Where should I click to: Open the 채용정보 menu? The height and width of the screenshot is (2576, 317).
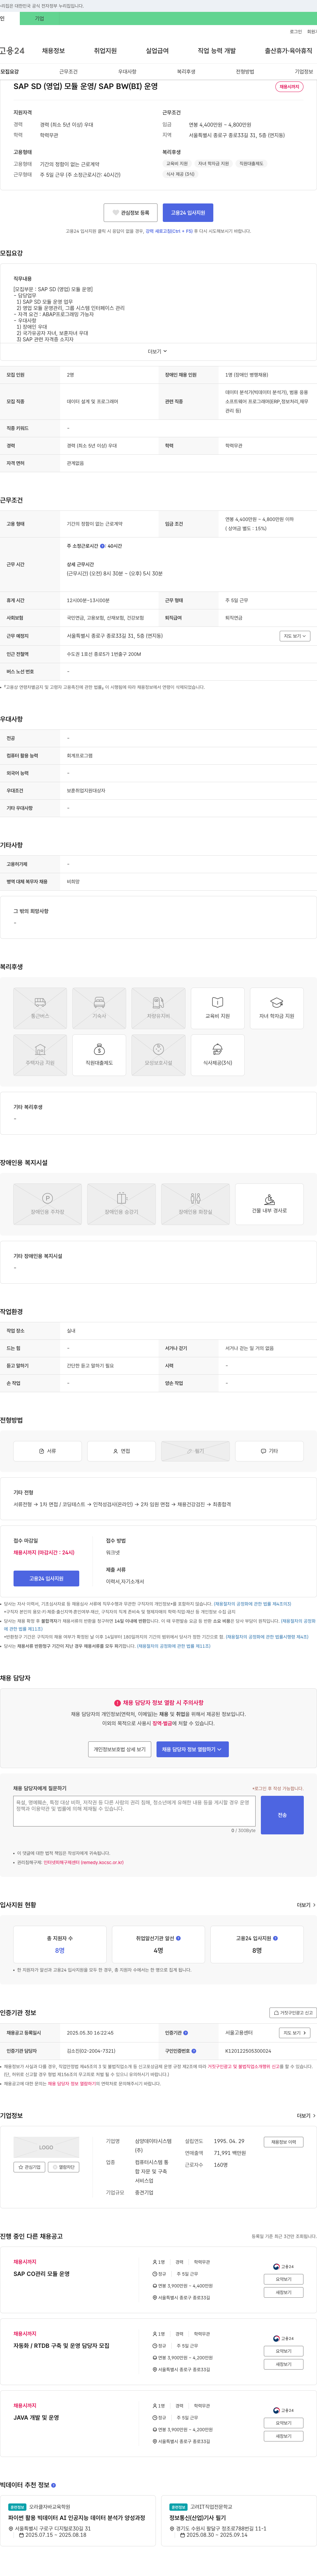pyautogui.click(x=53, y=51)
